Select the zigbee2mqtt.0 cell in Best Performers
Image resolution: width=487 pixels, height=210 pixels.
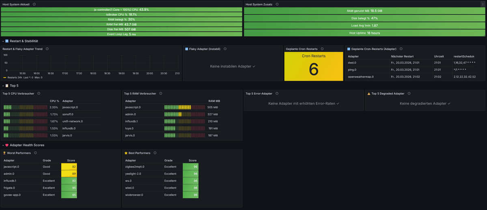pos(135,167)
